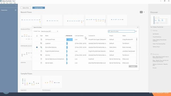
Task: Click the dialog's vertical scrollbar thumb
Action: 137,39
